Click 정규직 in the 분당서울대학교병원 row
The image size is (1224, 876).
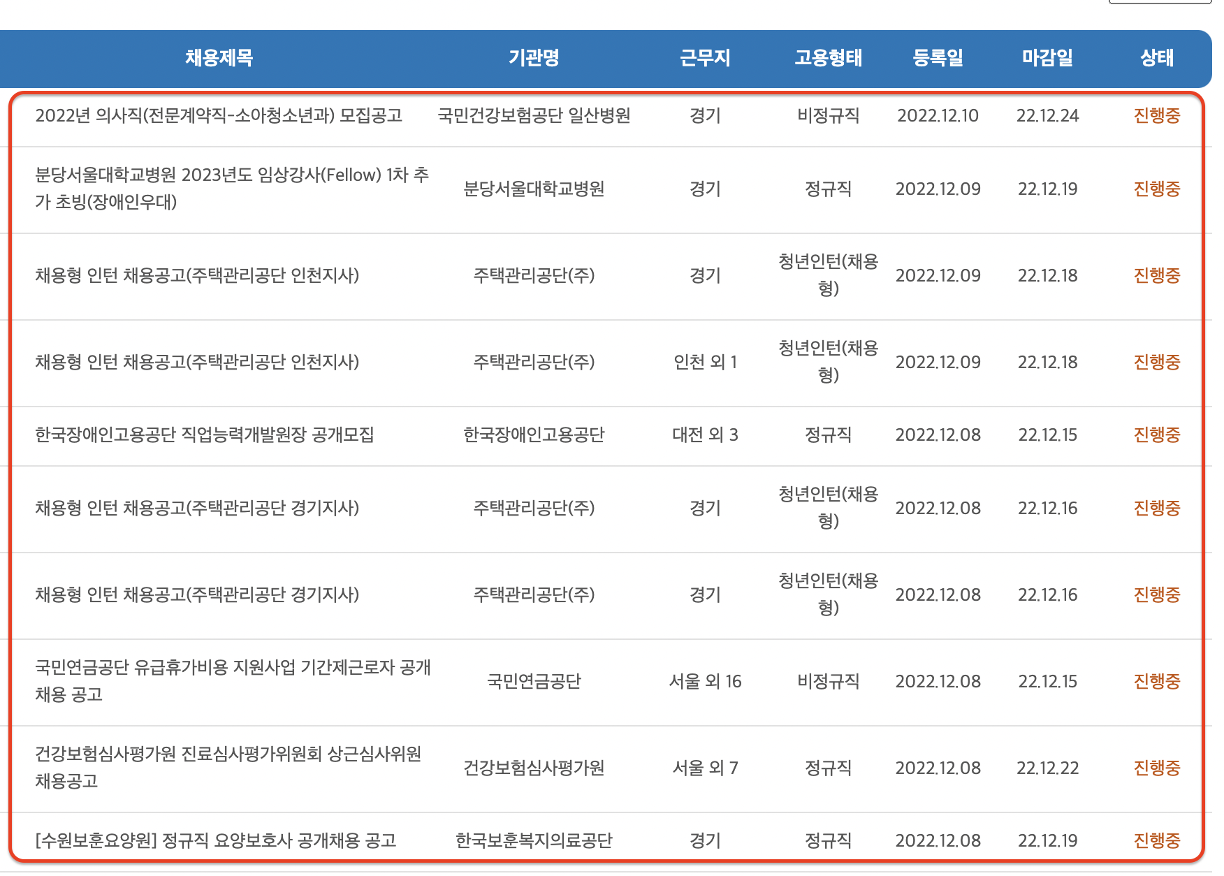[x=829, y=189]
